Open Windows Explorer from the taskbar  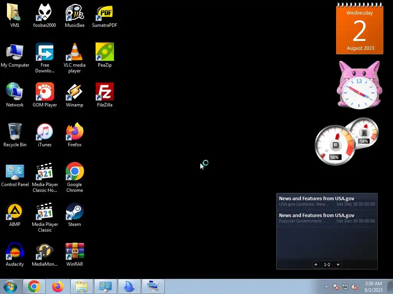[82, 286]
